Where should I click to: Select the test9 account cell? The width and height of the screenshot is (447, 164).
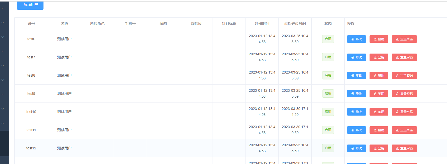[x=31, y=94]
